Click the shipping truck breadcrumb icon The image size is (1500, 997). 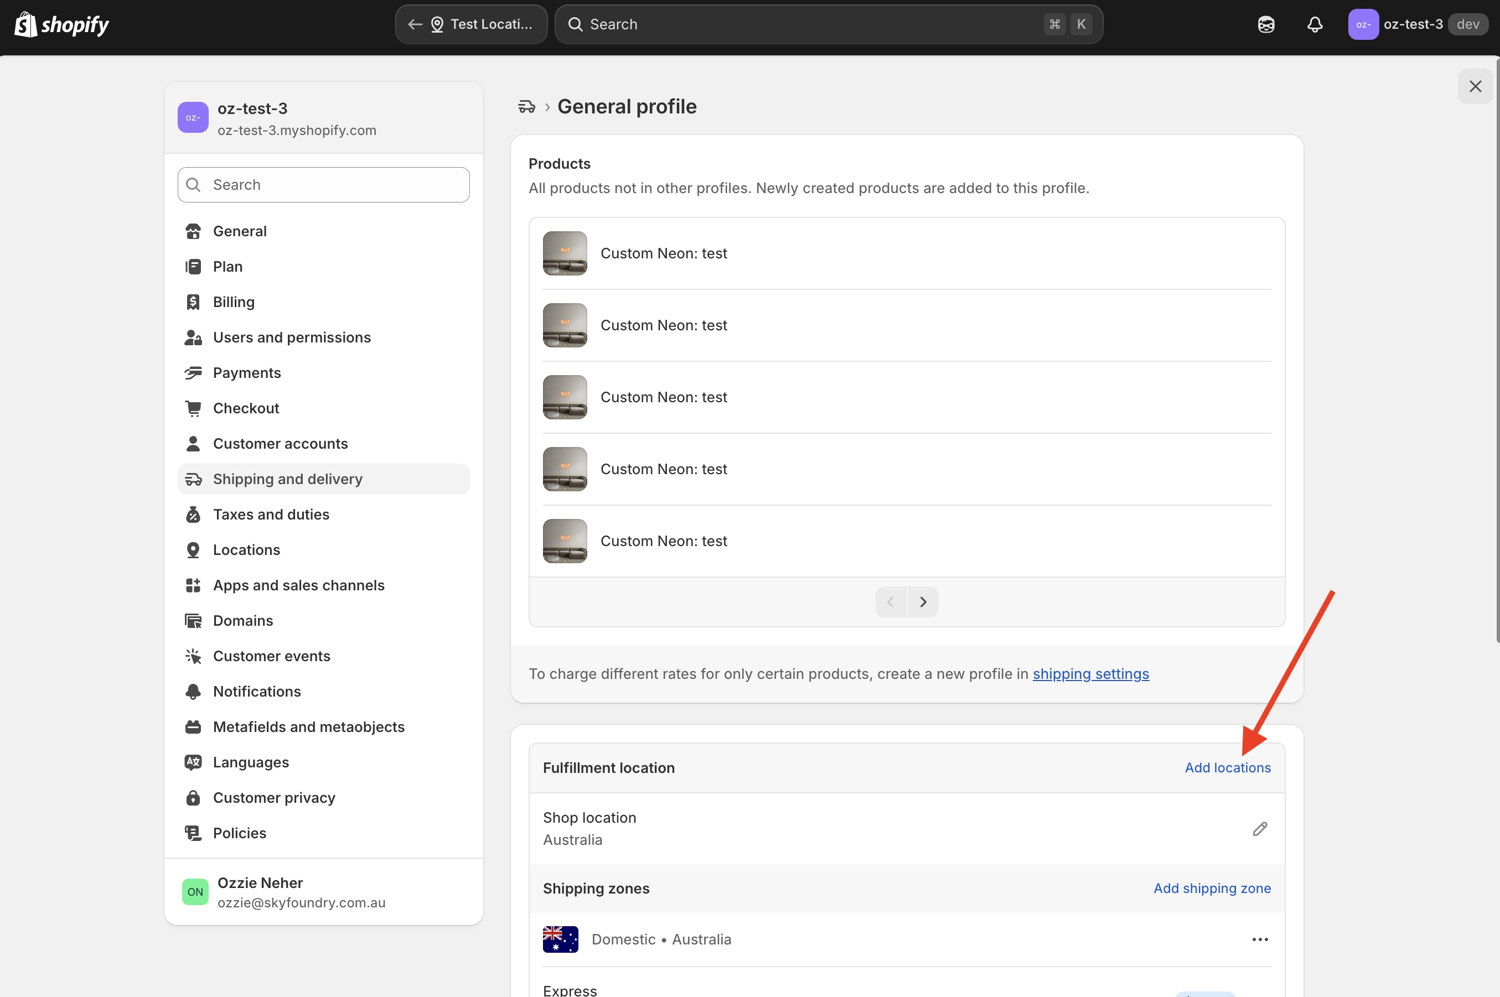coord(526,106)
